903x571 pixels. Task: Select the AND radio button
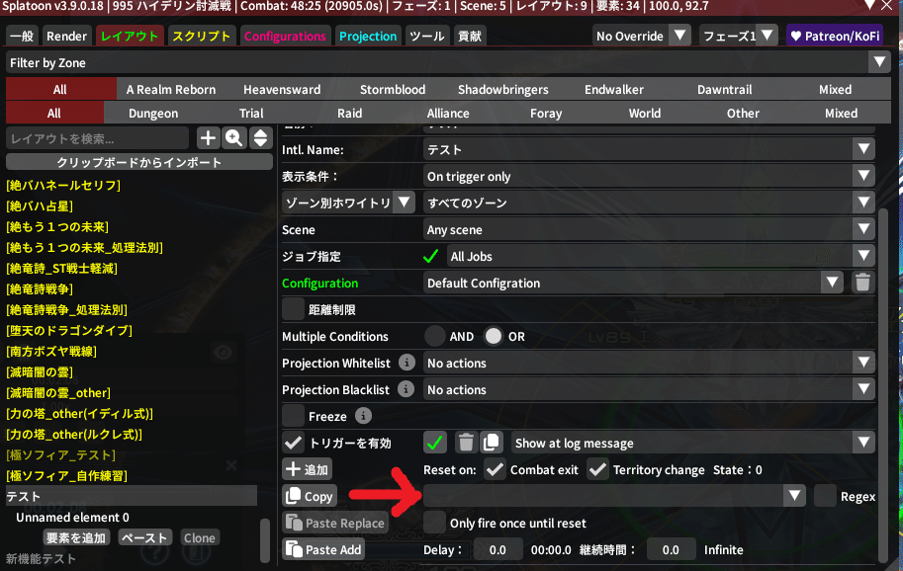click(x=435, y=336)
